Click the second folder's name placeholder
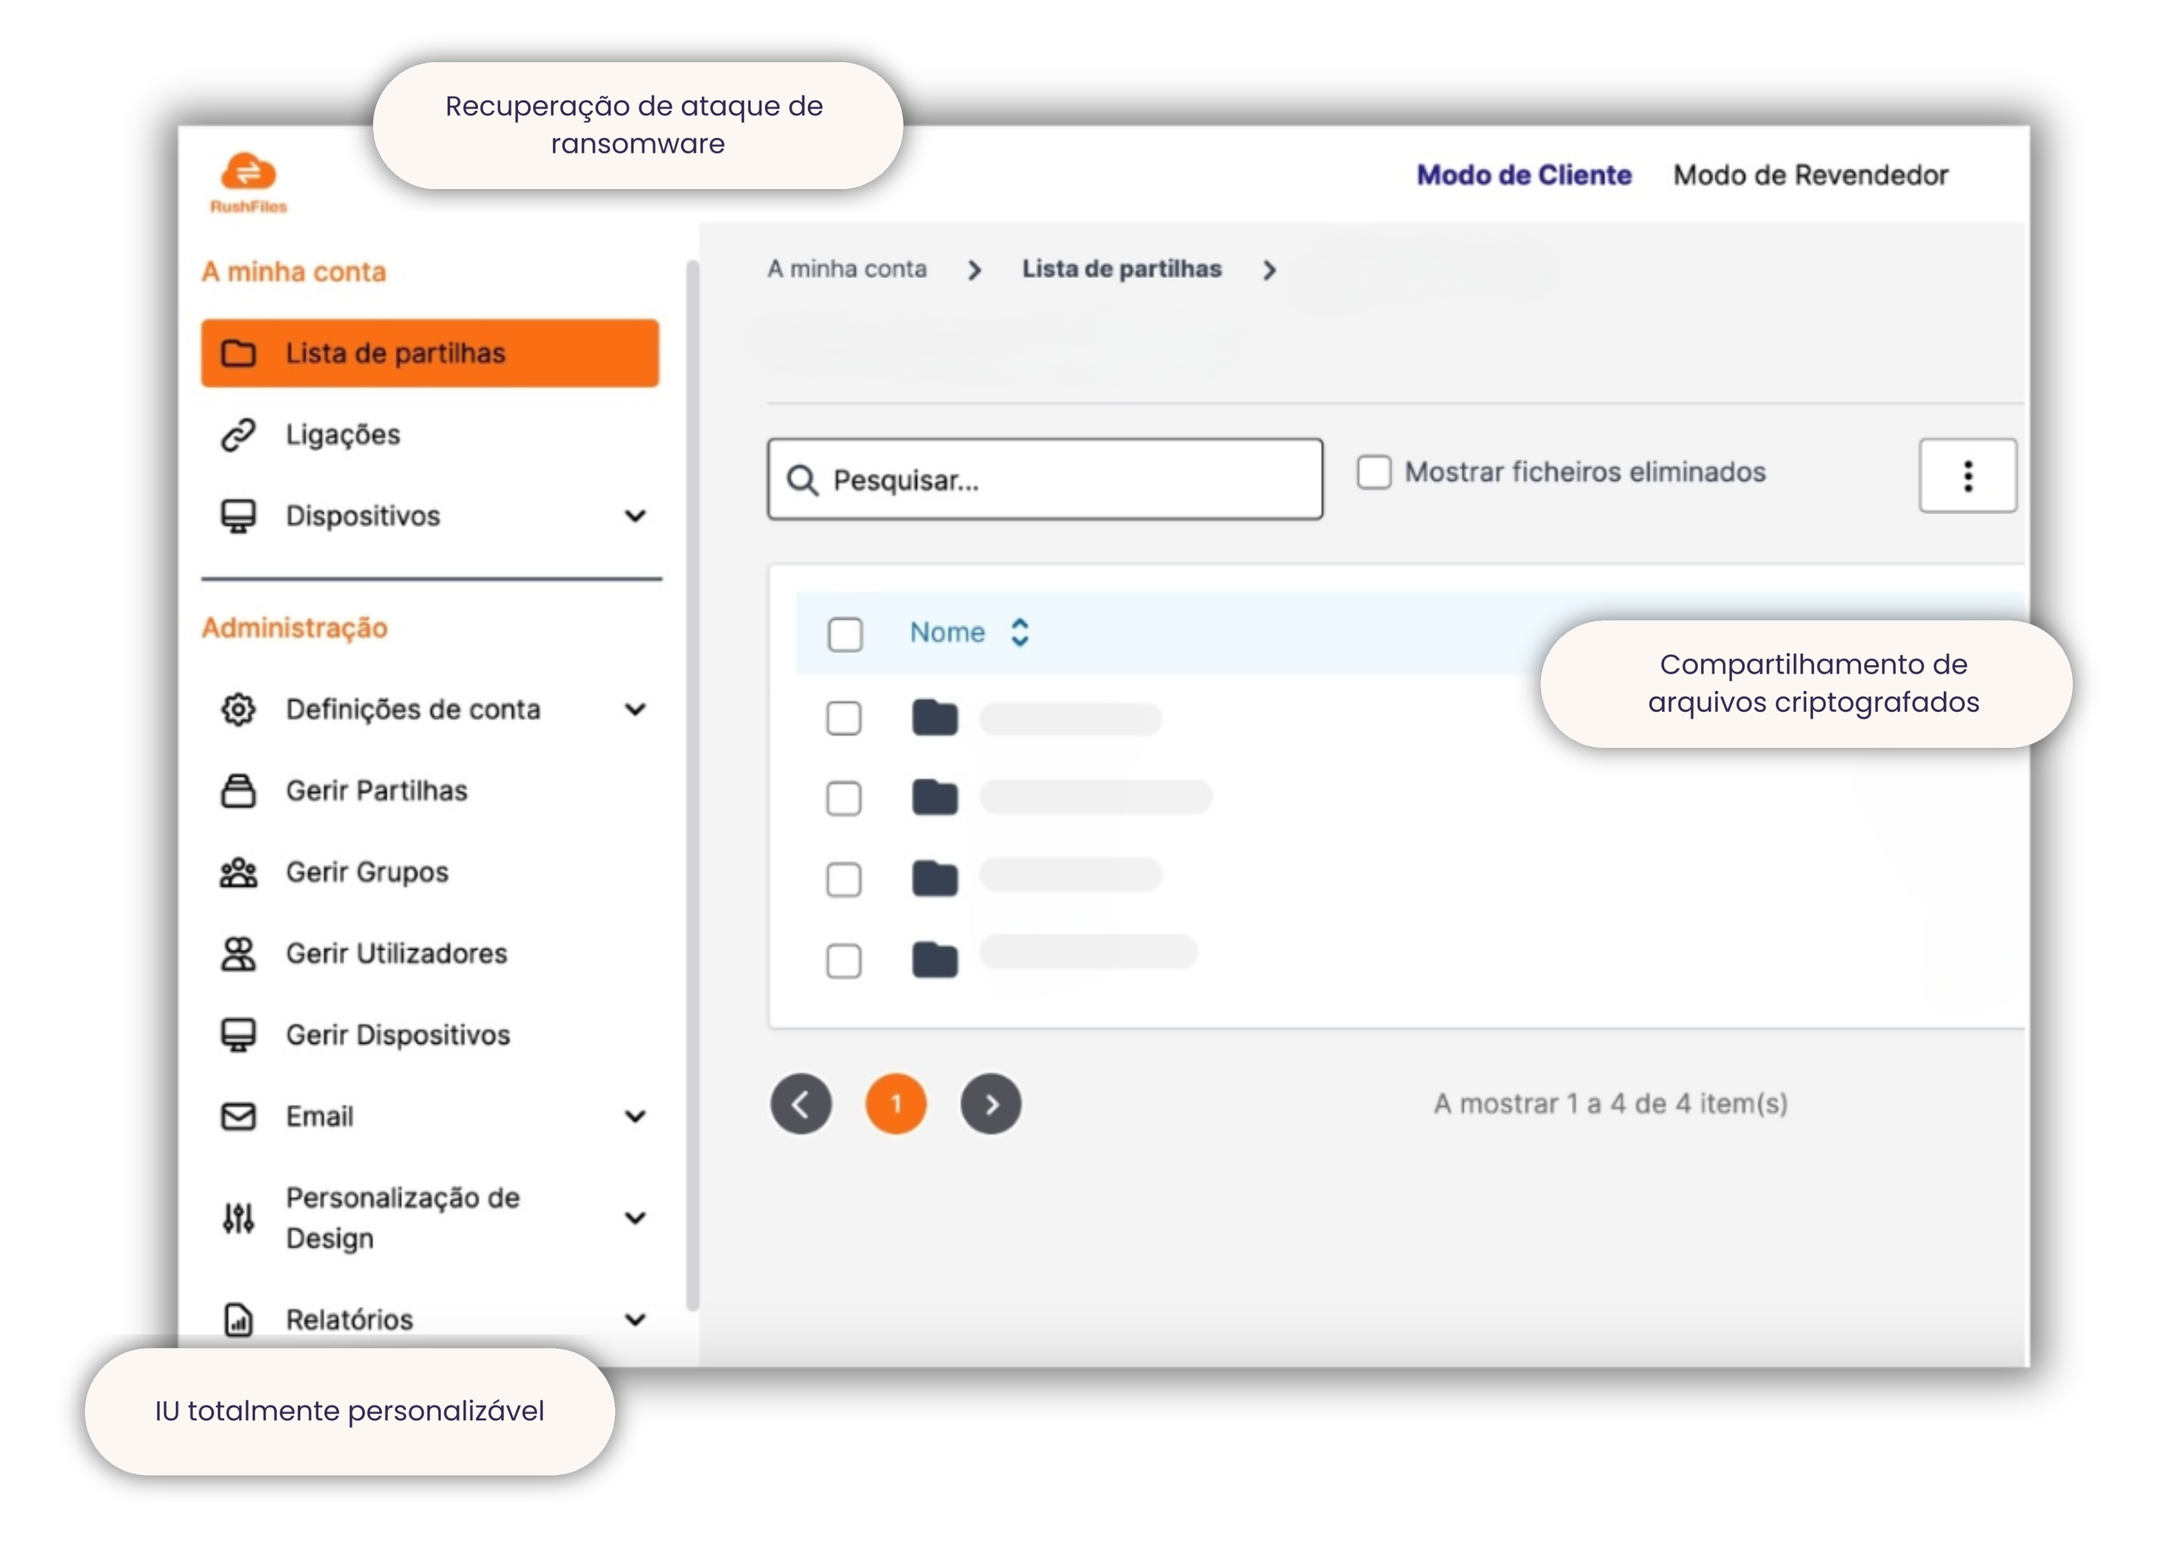Viewport: 2172px width, 1551px height. point(1096,797)
